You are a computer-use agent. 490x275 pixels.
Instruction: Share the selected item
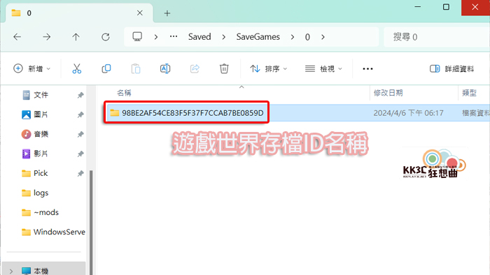point(195,68)
